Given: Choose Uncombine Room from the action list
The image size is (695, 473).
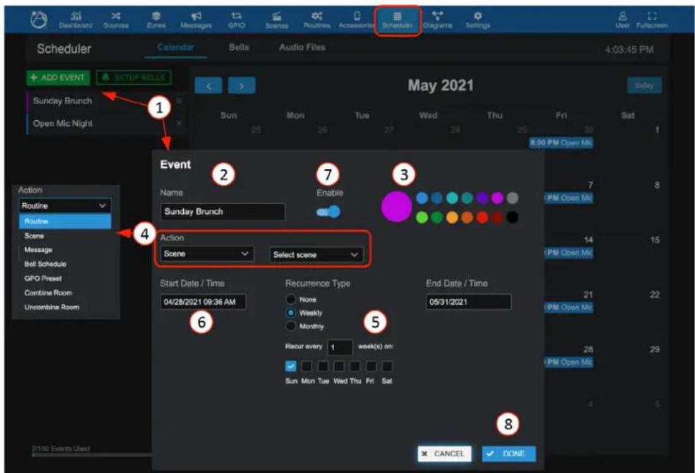Looking at the screenshot, I should 64,307.
